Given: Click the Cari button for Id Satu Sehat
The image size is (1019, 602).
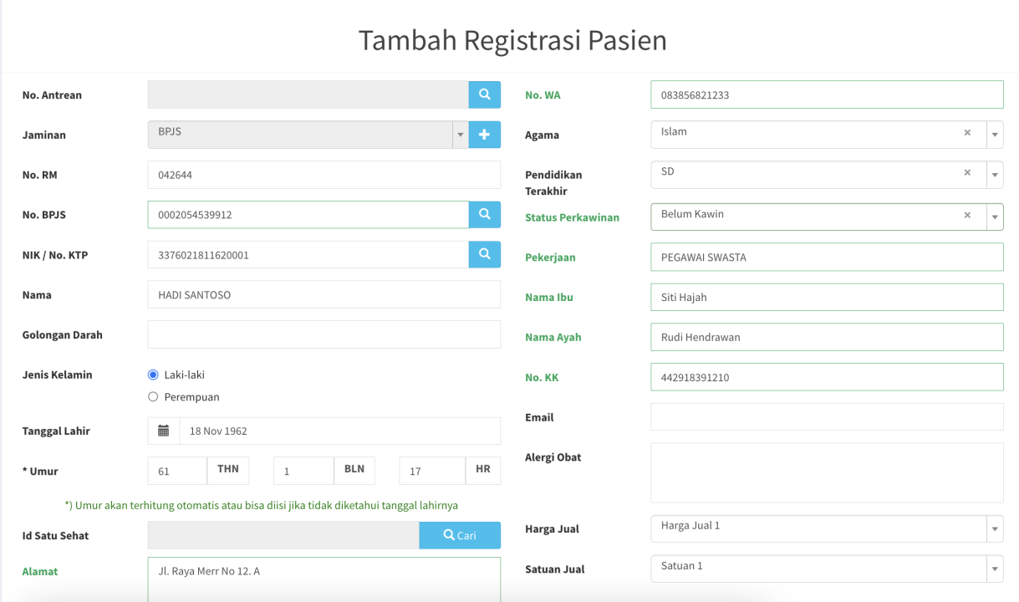Looking at the screenshot, I should pos(460,535).
